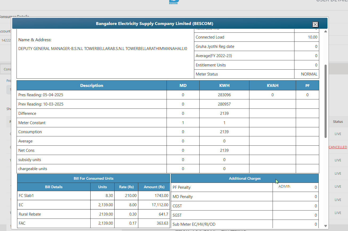The image size is (348, 231).
Task: Click the Meter Constant row label
Action: pos(32,123)
